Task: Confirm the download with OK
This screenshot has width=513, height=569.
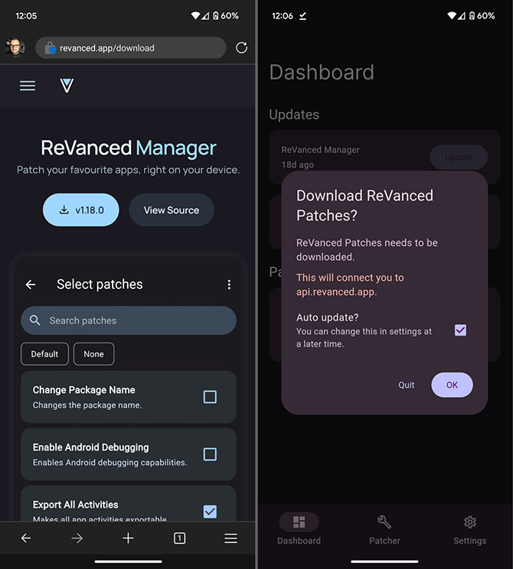Action: [452, 385]
